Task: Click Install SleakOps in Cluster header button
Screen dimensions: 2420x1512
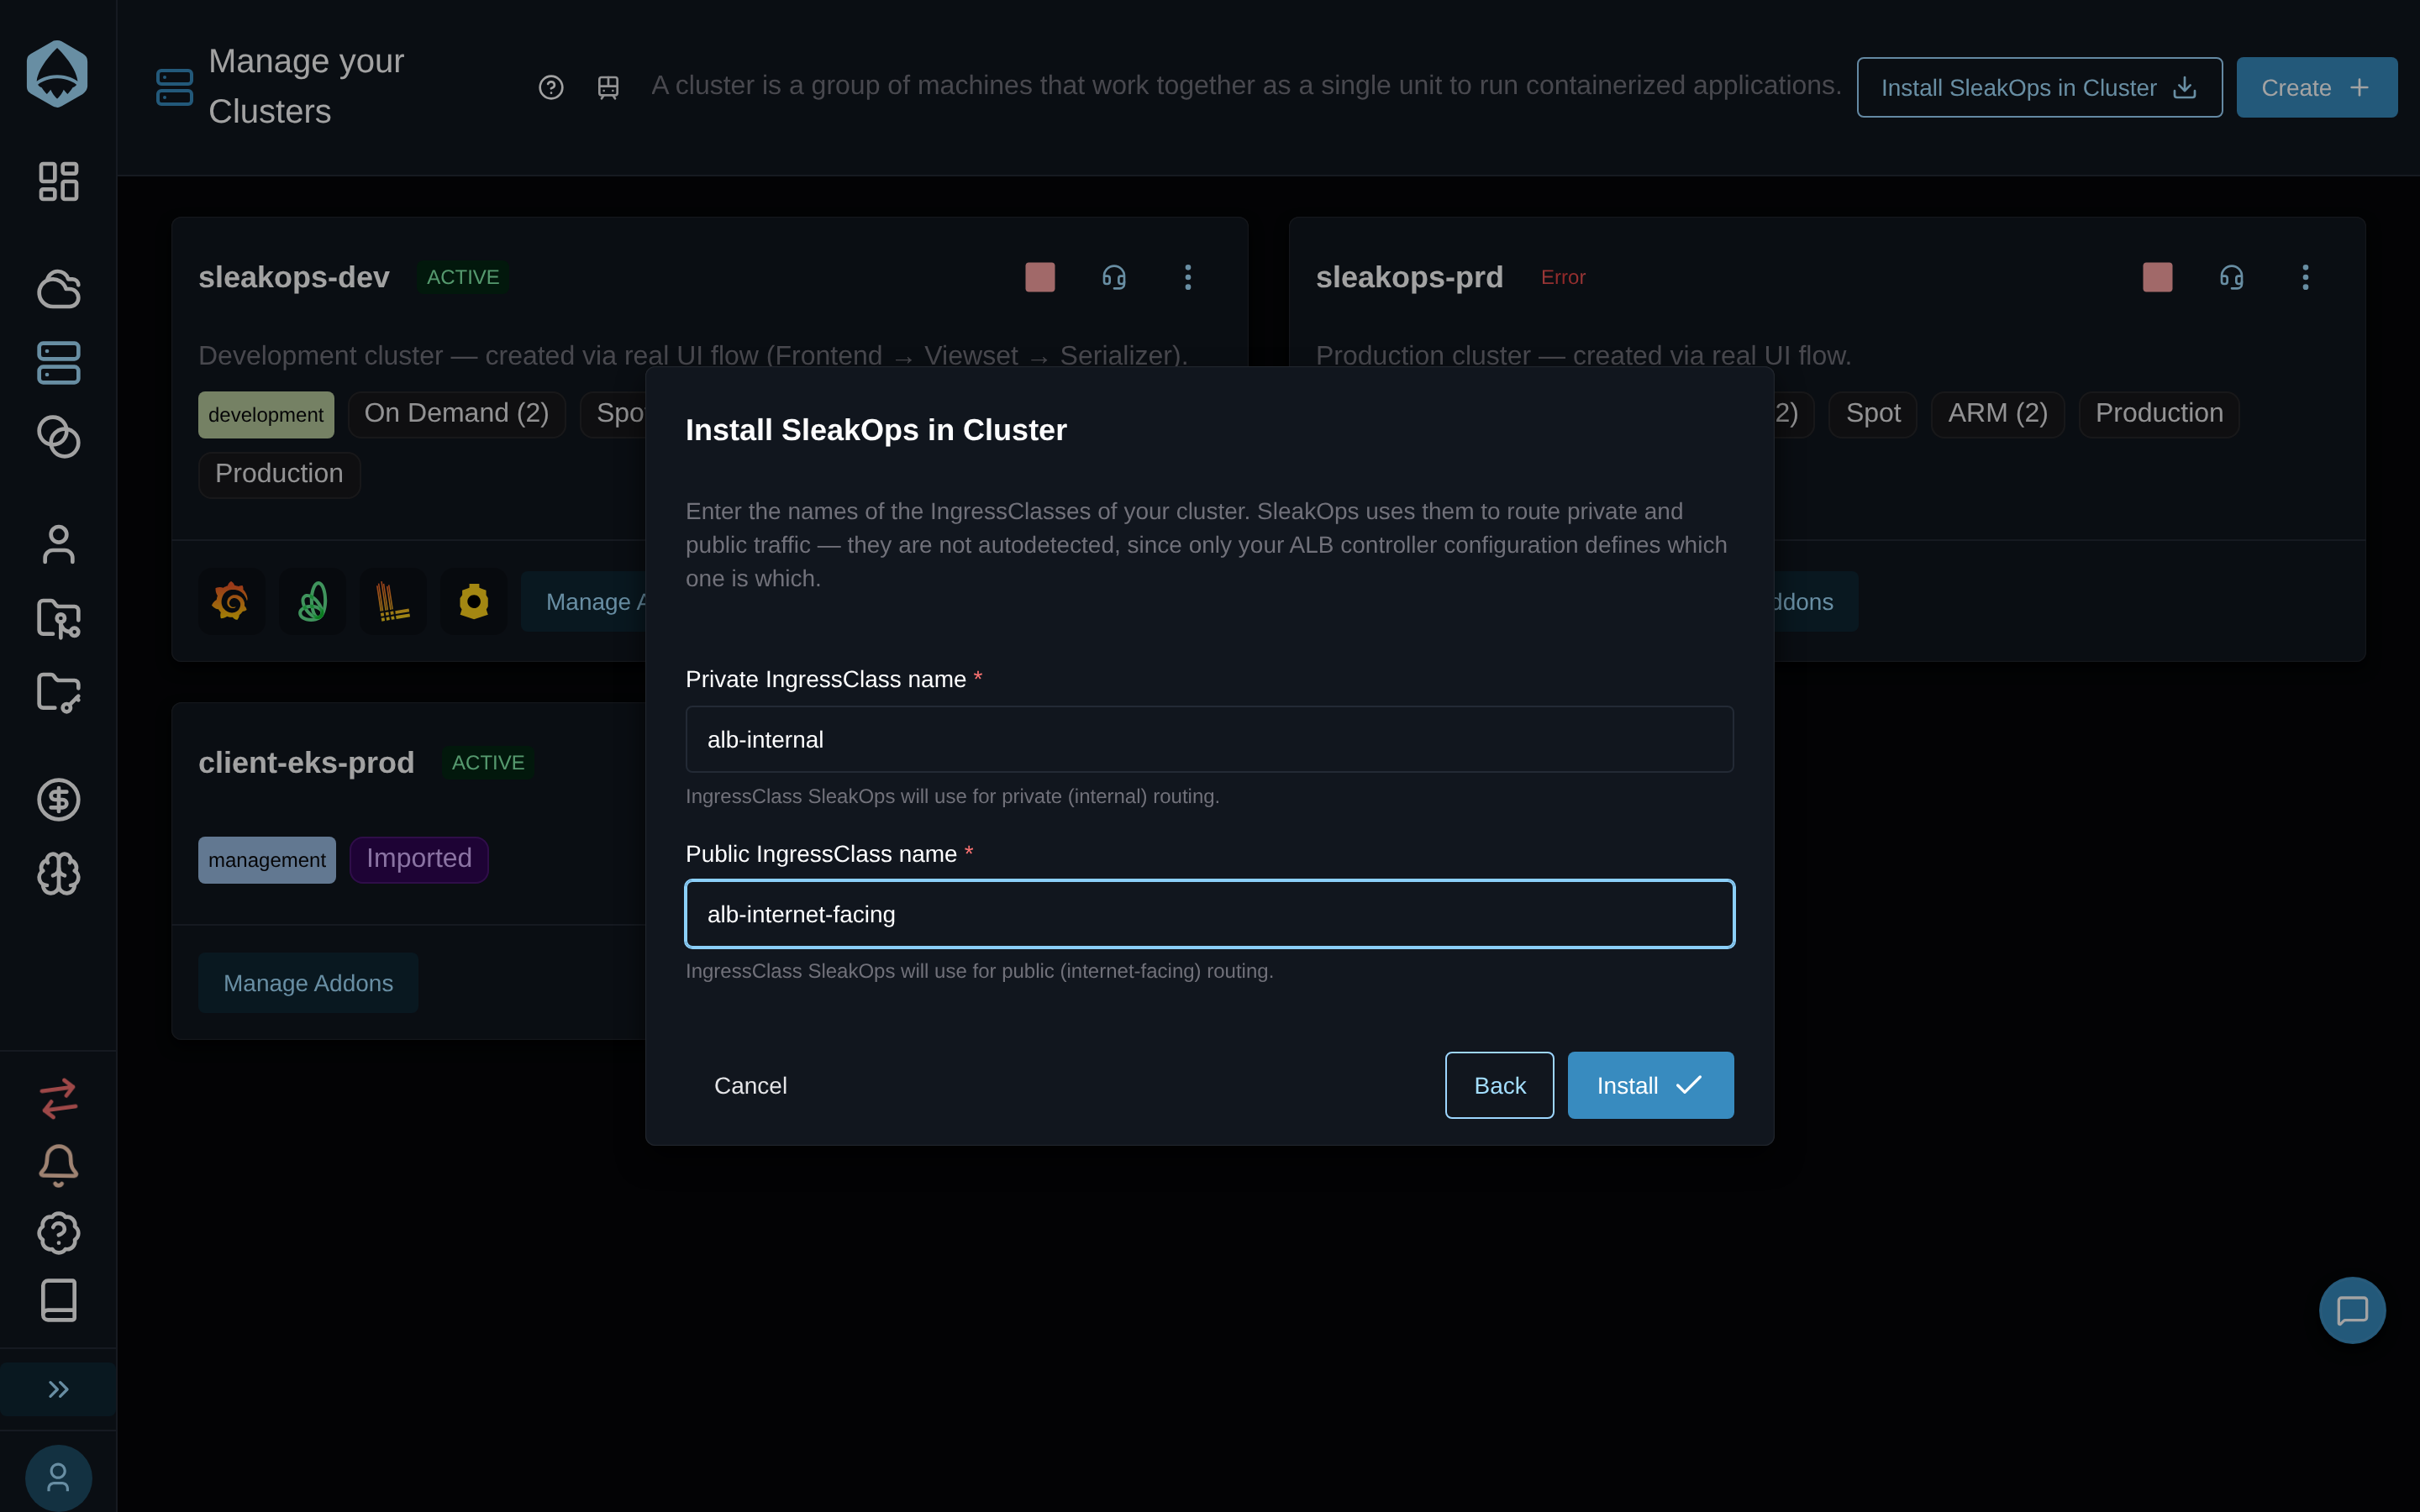Action: click(2039, 87)
